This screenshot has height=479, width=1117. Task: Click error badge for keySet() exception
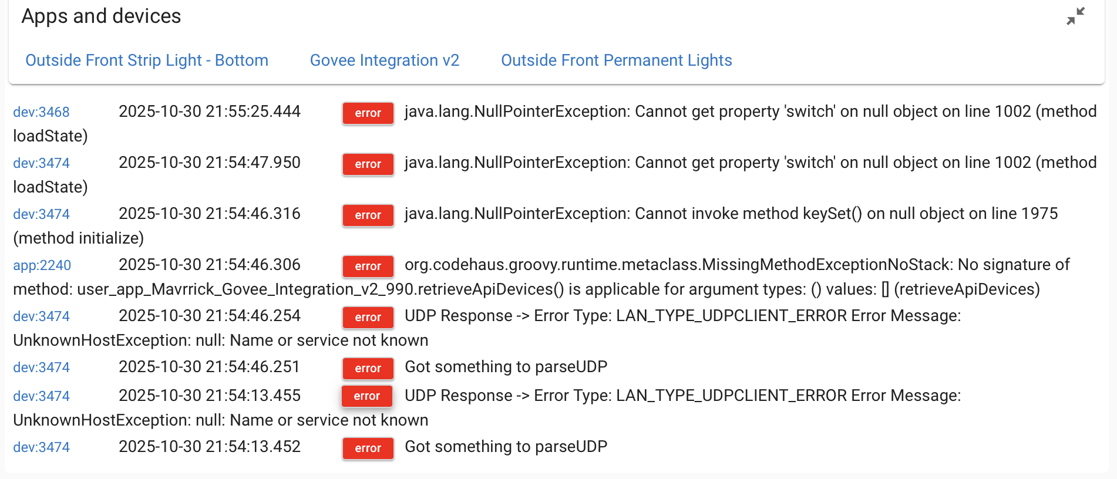(x=368, y=215)
